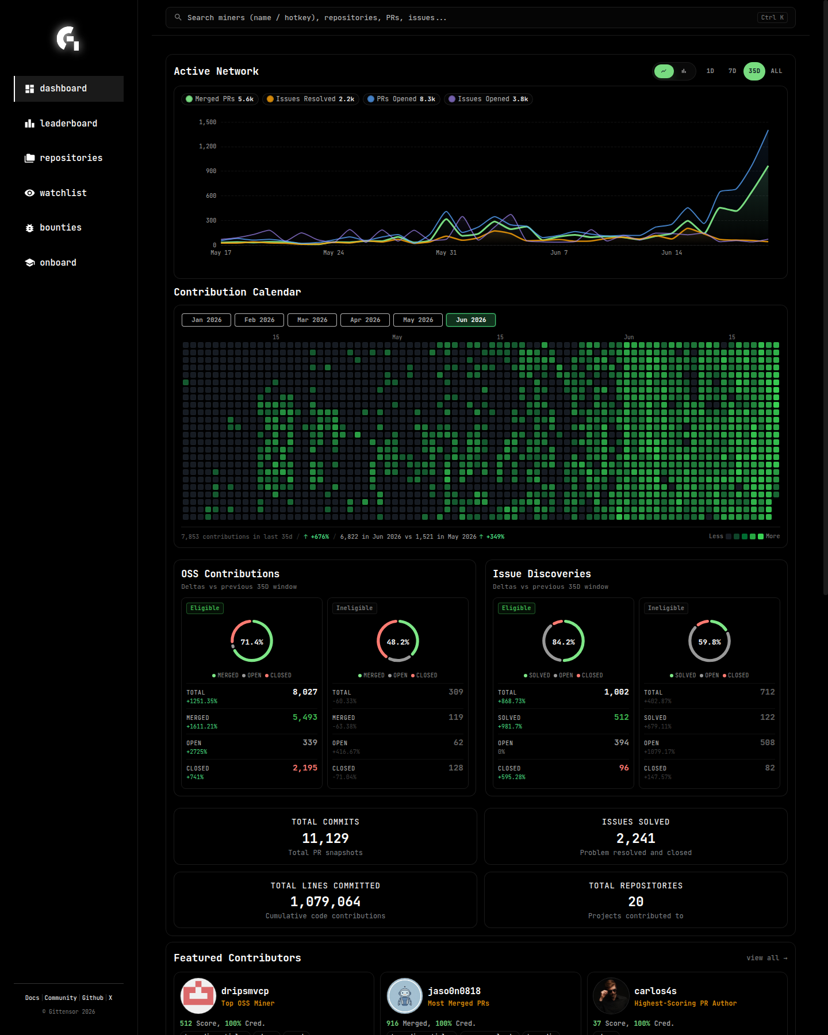Go to the repositories page
The height and width of the screenshot is (1035, 828).
pyautogui.click(x=69, y=158)
